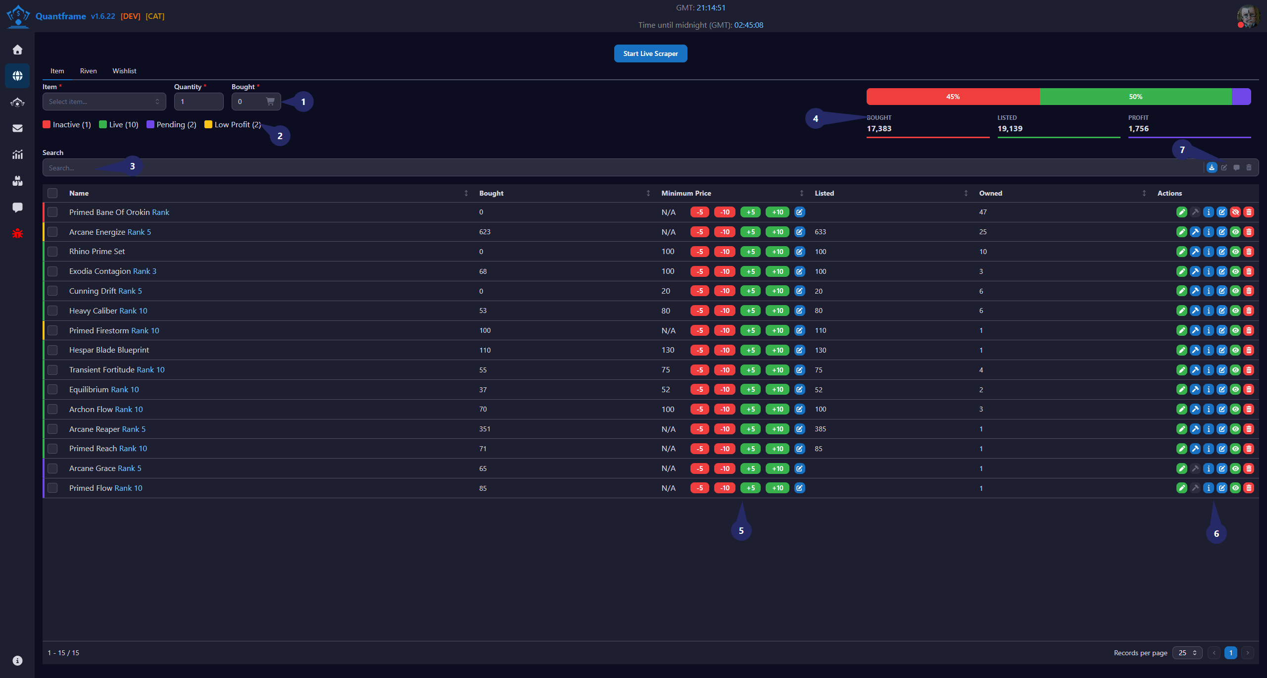The image size is (1267, 678).
Task: Go to next page chevron in pagination
Action: (x=1248, y=653)
